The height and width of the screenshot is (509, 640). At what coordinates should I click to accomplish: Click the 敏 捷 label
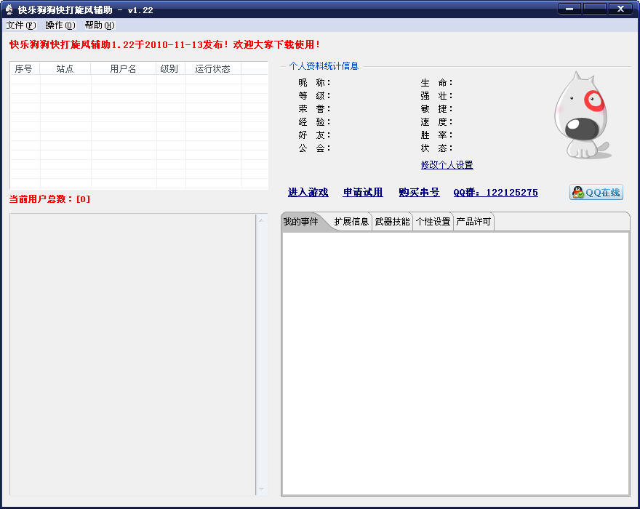[437, 109]
